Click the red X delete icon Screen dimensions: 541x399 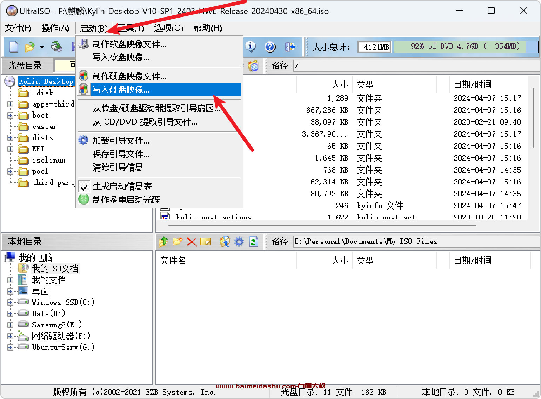(x=192, y=242)
